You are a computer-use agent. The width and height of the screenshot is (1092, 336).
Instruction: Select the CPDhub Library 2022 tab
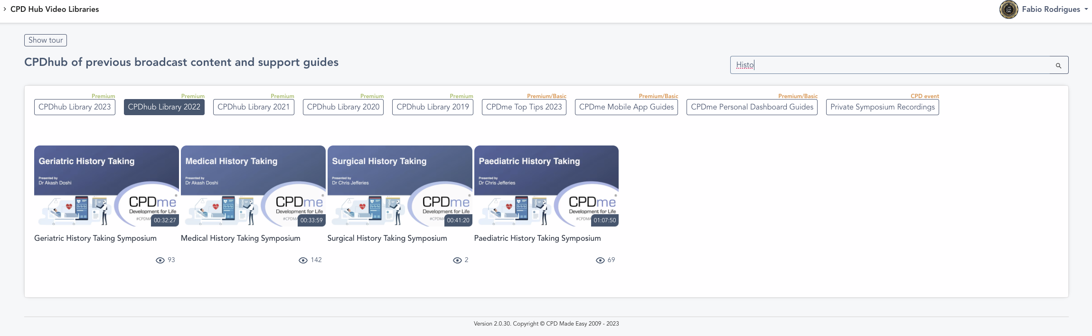164,107
